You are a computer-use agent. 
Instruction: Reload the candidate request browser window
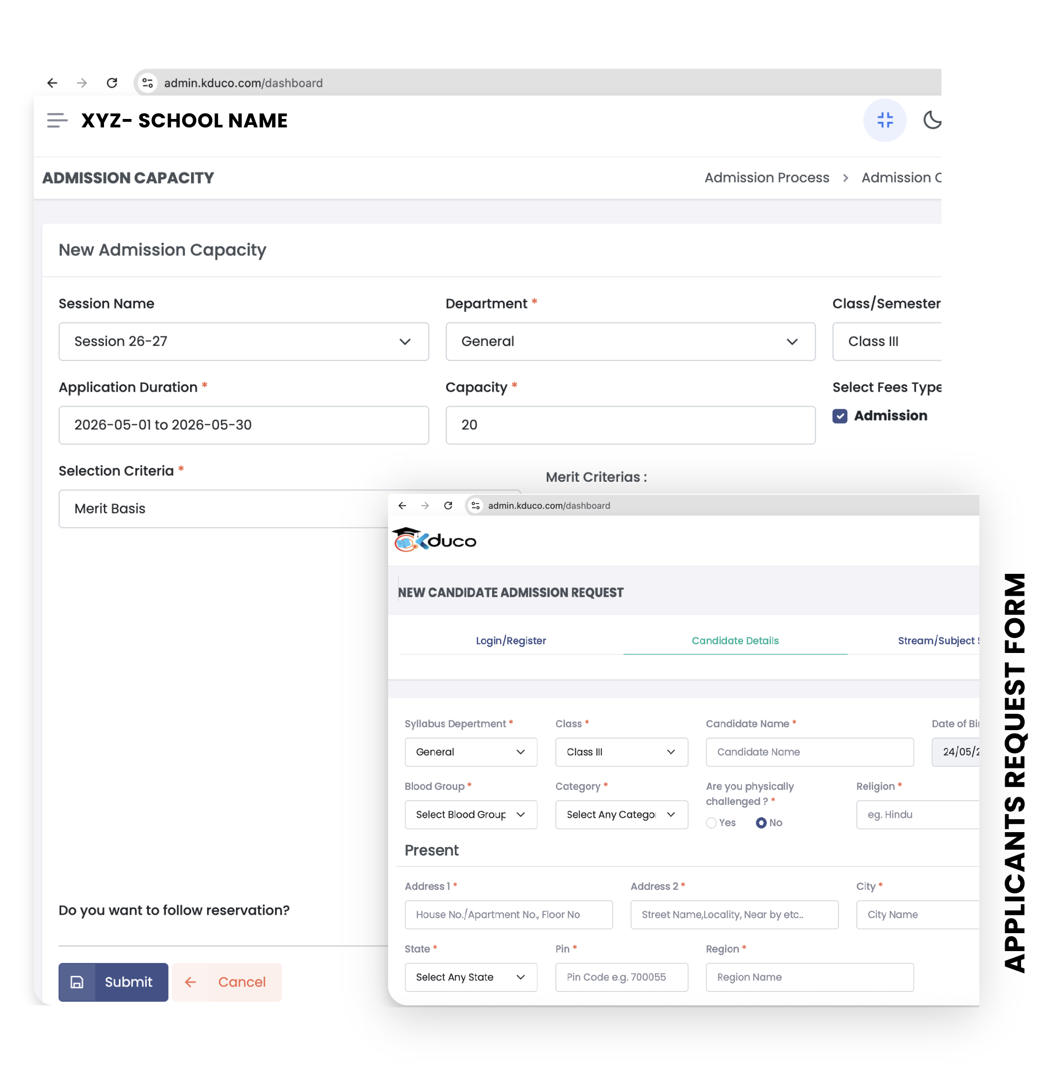tap(448, 505)
